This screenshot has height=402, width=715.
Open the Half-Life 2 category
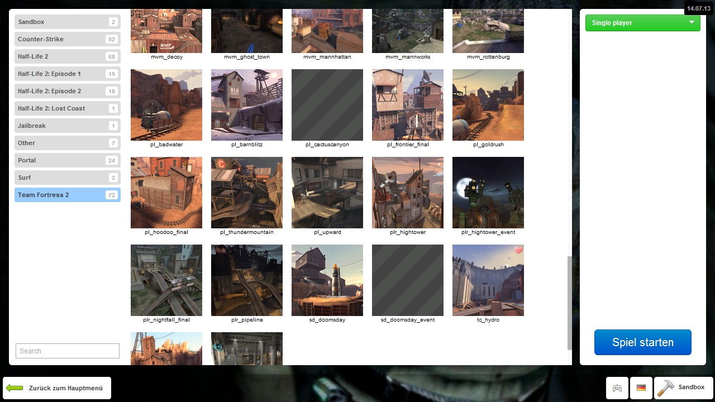pyautogui.click(x=68, y=56)
